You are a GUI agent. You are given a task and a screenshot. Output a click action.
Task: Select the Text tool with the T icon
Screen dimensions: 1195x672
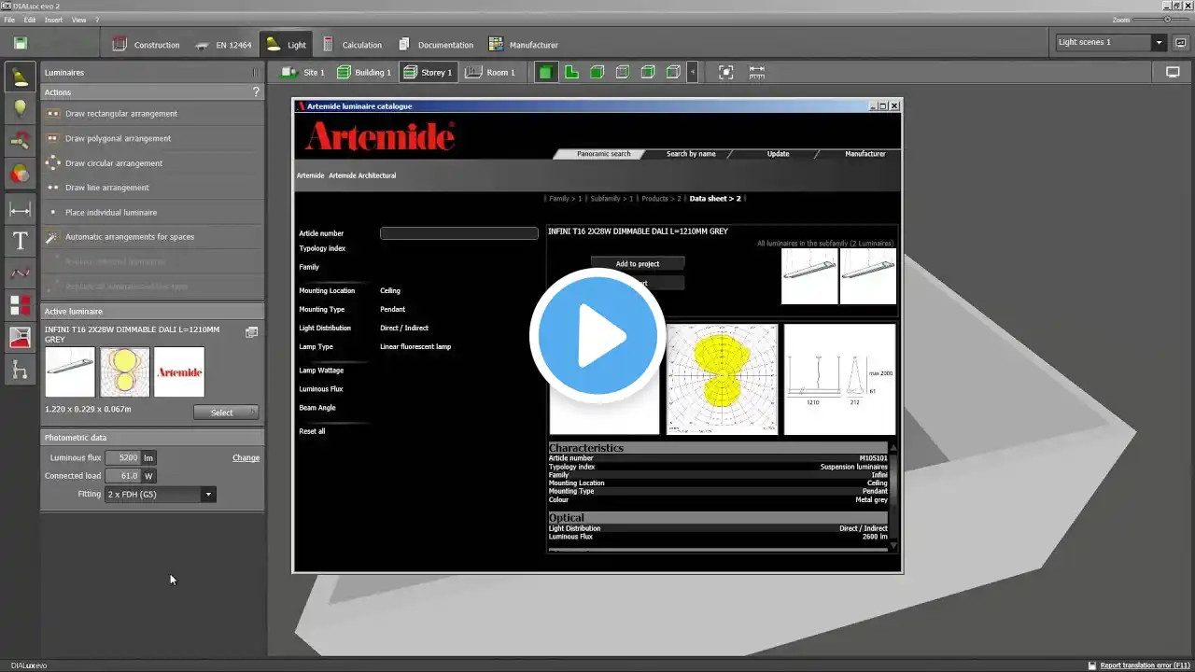(x=20, y=242)
